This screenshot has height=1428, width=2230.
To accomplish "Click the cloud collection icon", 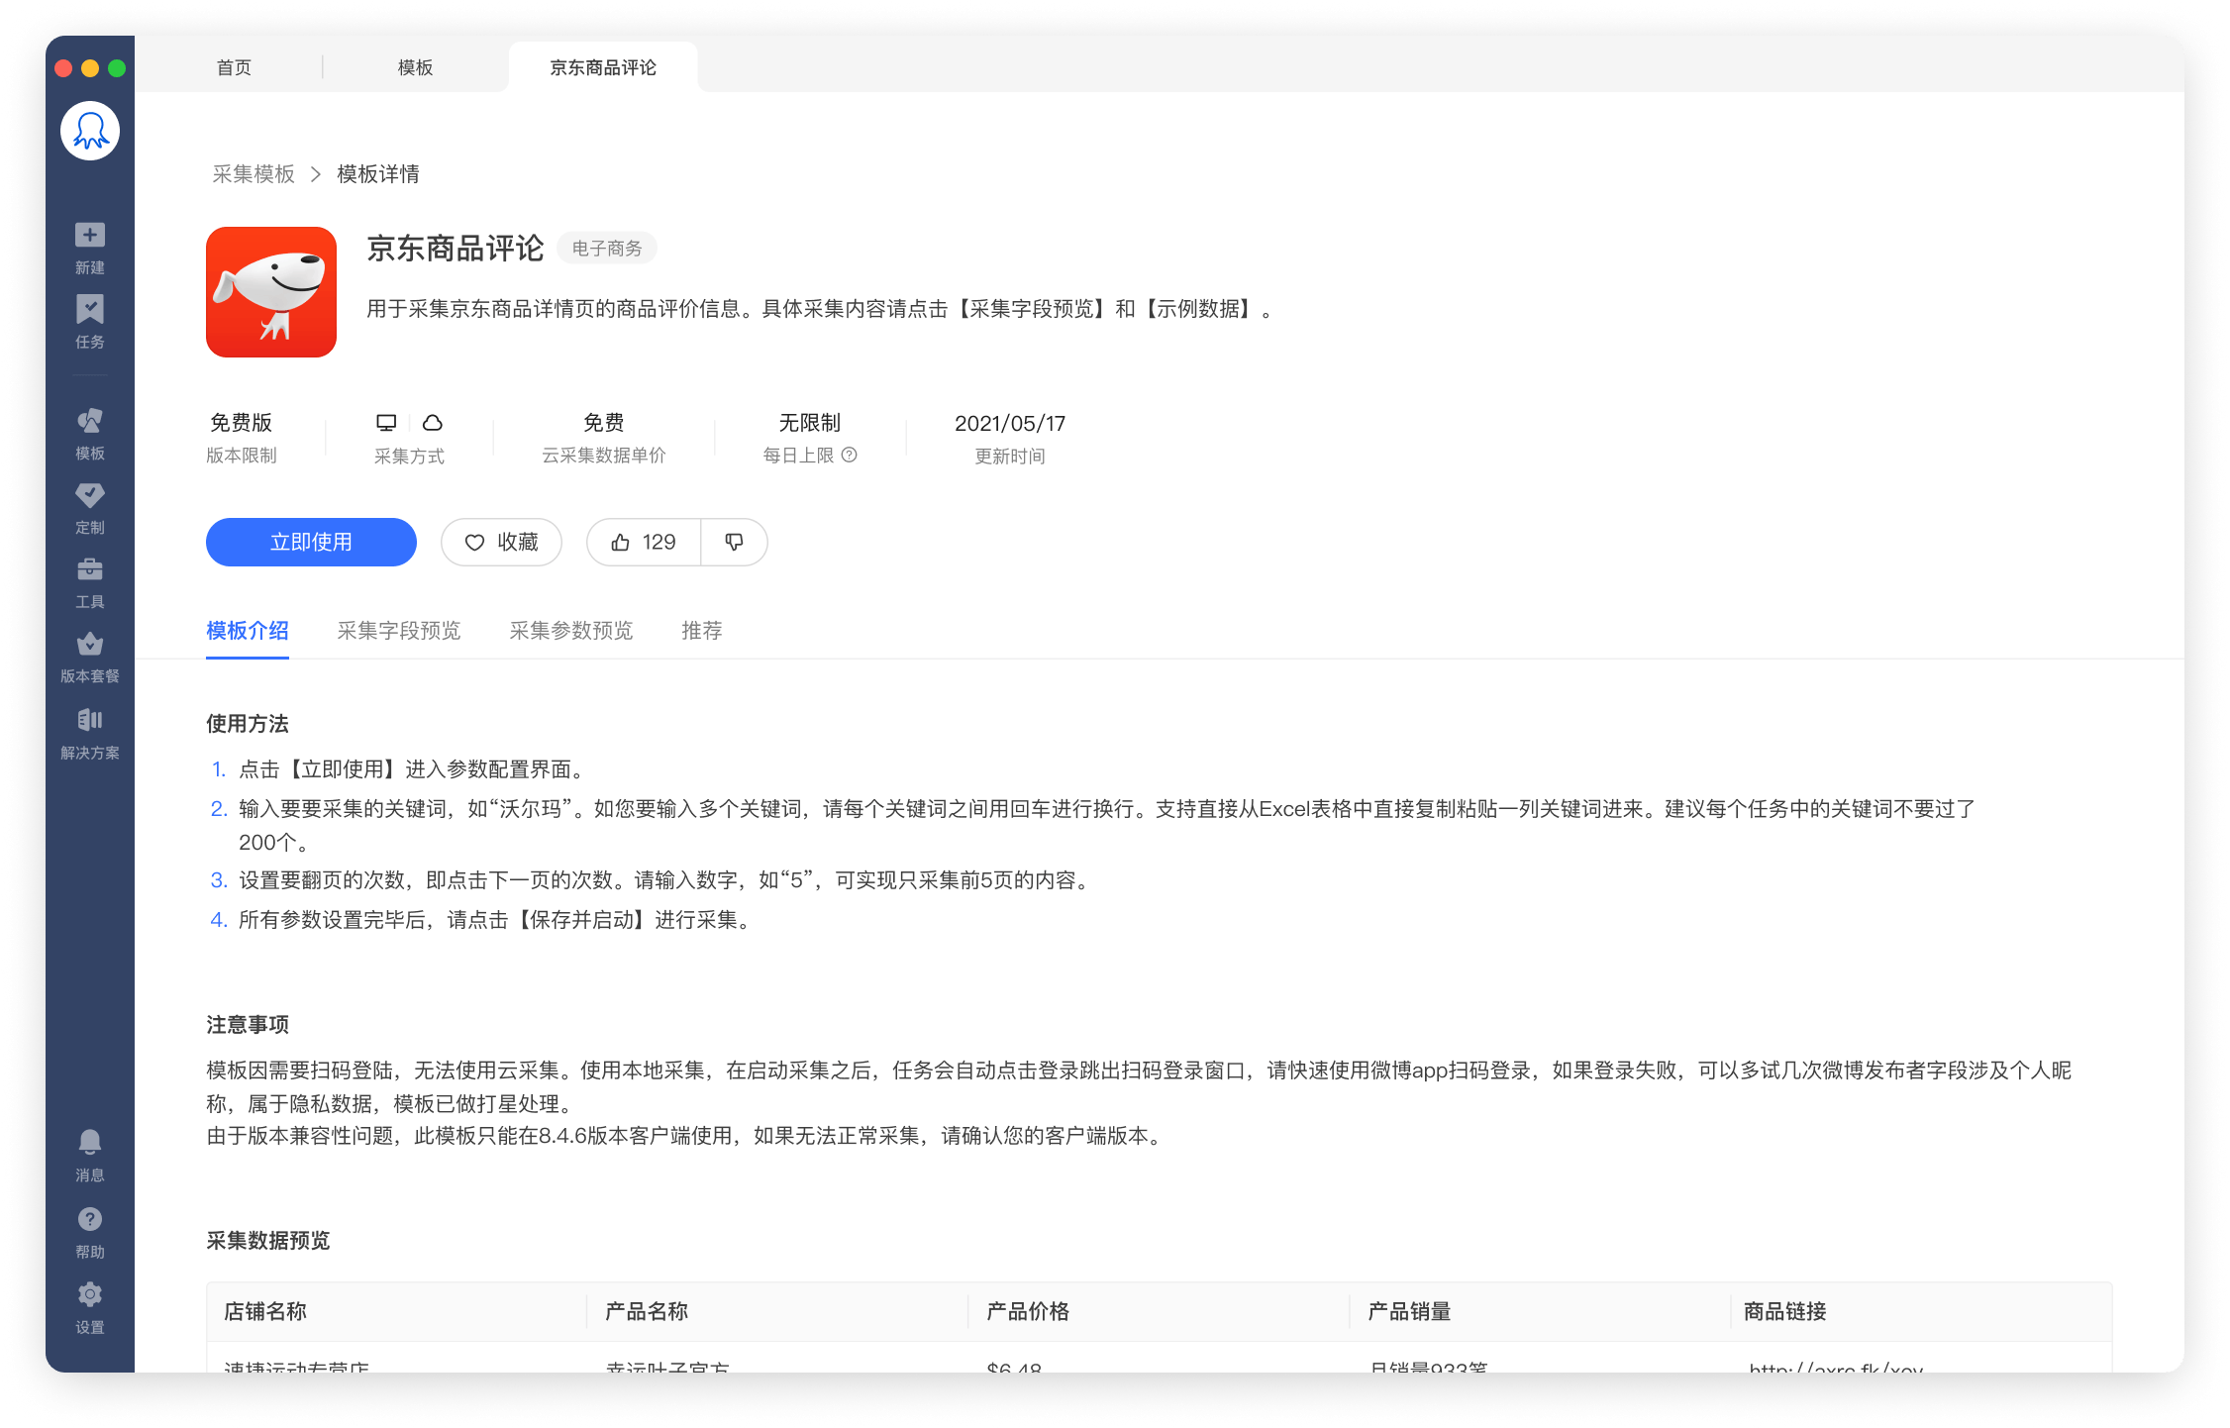I will [433, 423].
